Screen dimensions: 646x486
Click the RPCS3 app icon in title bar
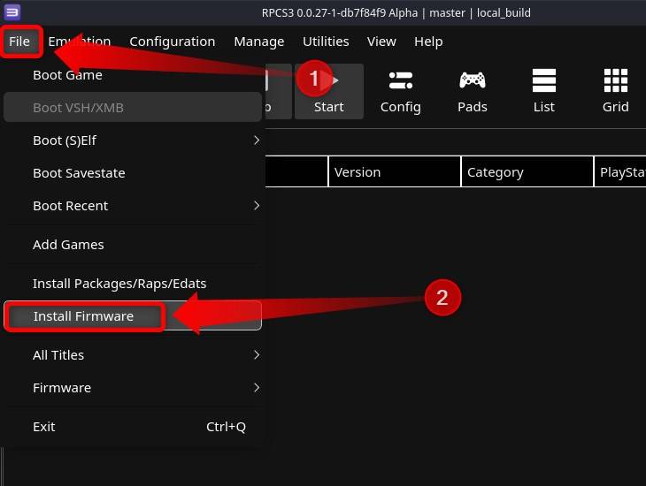click(12, 12)
